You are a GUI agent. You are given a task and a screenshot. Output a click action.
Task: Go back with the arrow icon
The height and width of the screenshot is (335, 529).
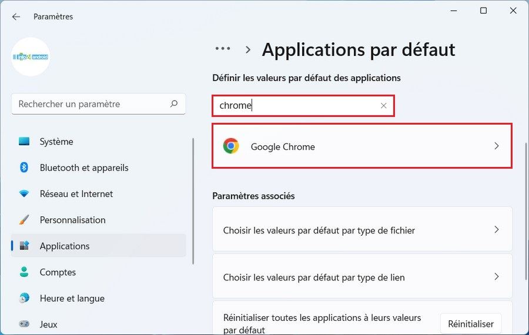point(16,16)
